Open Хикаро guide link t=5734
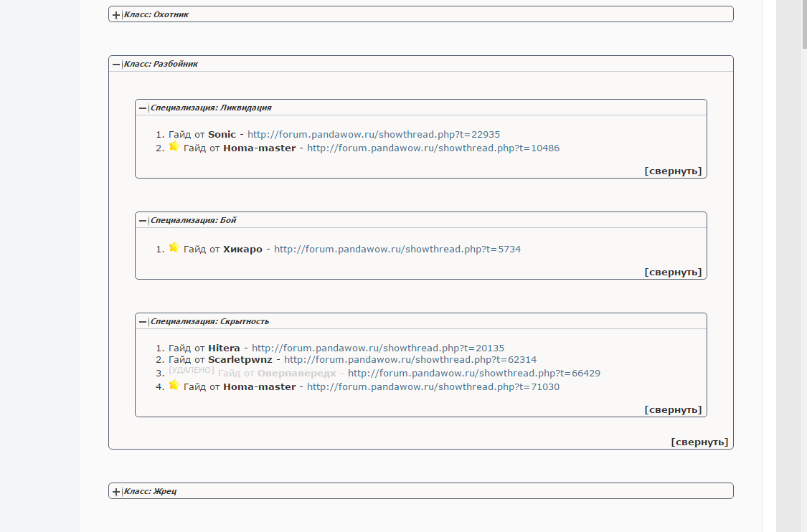Screen dimensions: 807x532 pyautogui.click(x=397, y=250)
